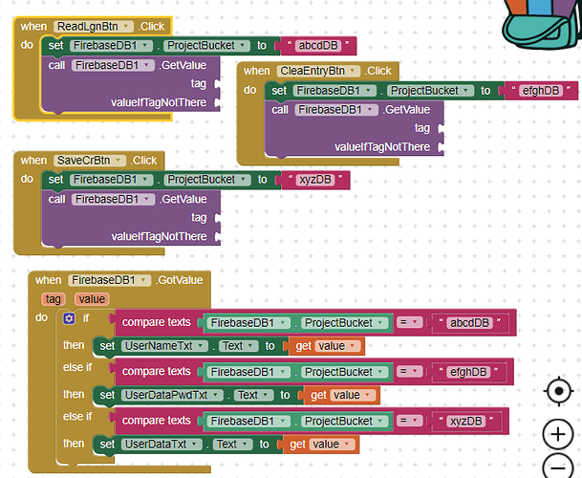Open the ReadLgnBtn component dropdown
Screen dimensions: 582x478
tap(93, 27)
